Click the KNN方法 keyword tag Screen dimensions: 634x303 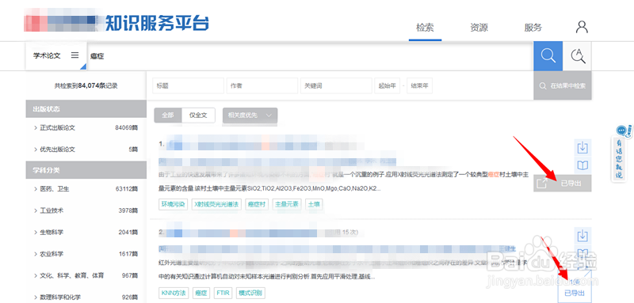pos(174,293)
